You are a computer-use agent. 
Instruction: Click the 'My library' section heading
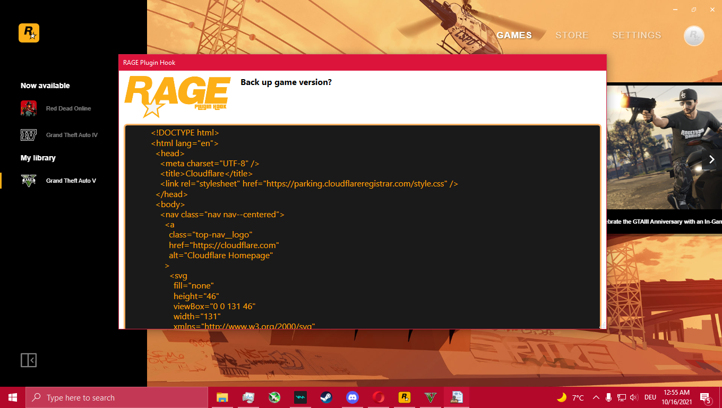click(38, 158)
